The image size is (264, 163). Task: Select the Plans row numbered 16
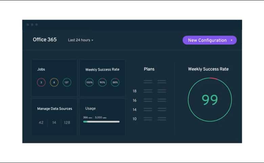pos(149,100)
